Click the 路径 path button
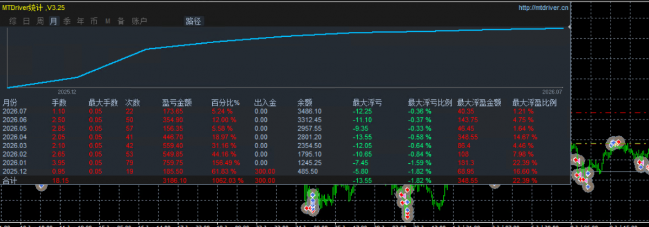Image resolution: width=649 pixels, height=227 pixels. [193, 21]
